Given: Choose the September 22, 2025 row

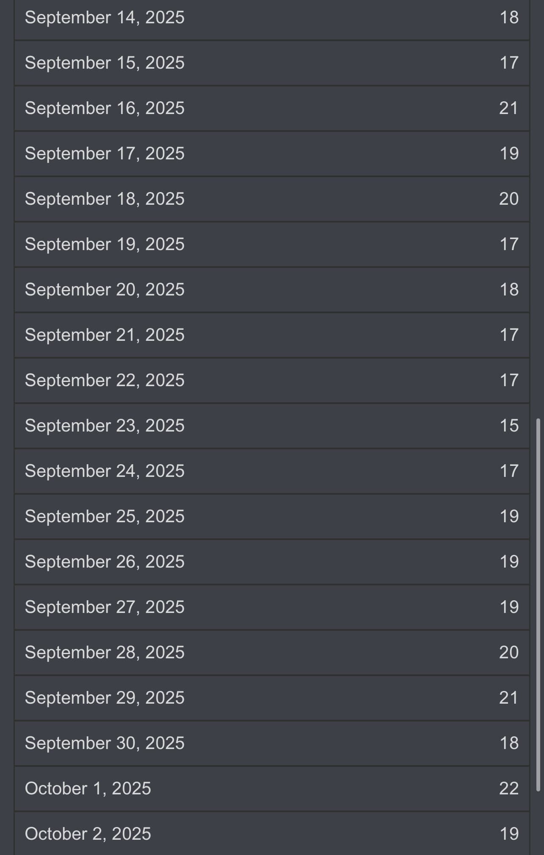Looking at the screenshot, I should coord(271,381).
